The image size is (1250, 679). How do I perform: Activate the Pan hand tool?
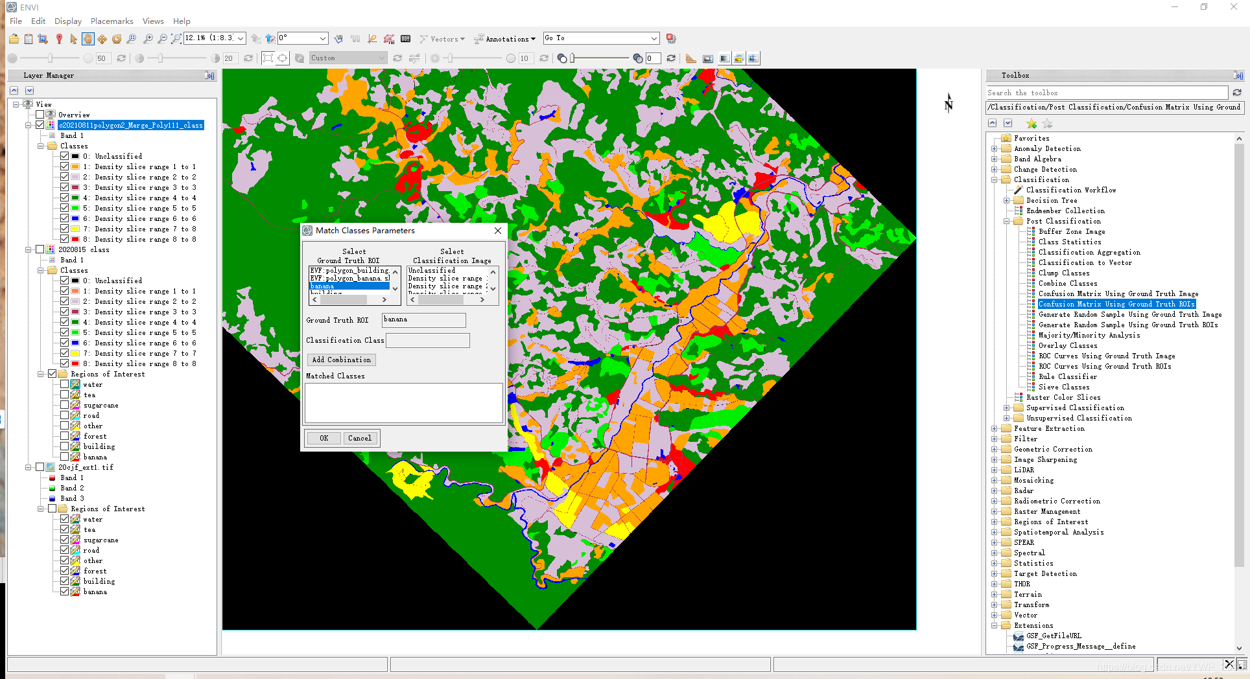pyautogui.click(x=88, y=39)
